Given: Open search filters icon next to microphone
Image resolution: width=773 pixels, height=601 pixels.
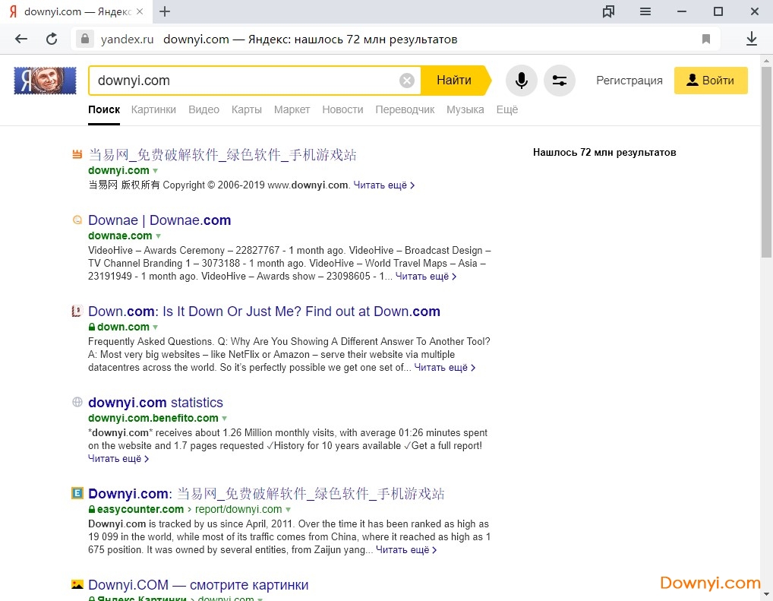Looking at the screenshot, I should click(x=560, y=81).
